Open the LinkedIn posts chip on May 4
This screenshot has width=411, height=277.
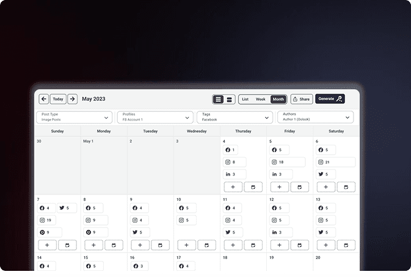pos(235,174)
